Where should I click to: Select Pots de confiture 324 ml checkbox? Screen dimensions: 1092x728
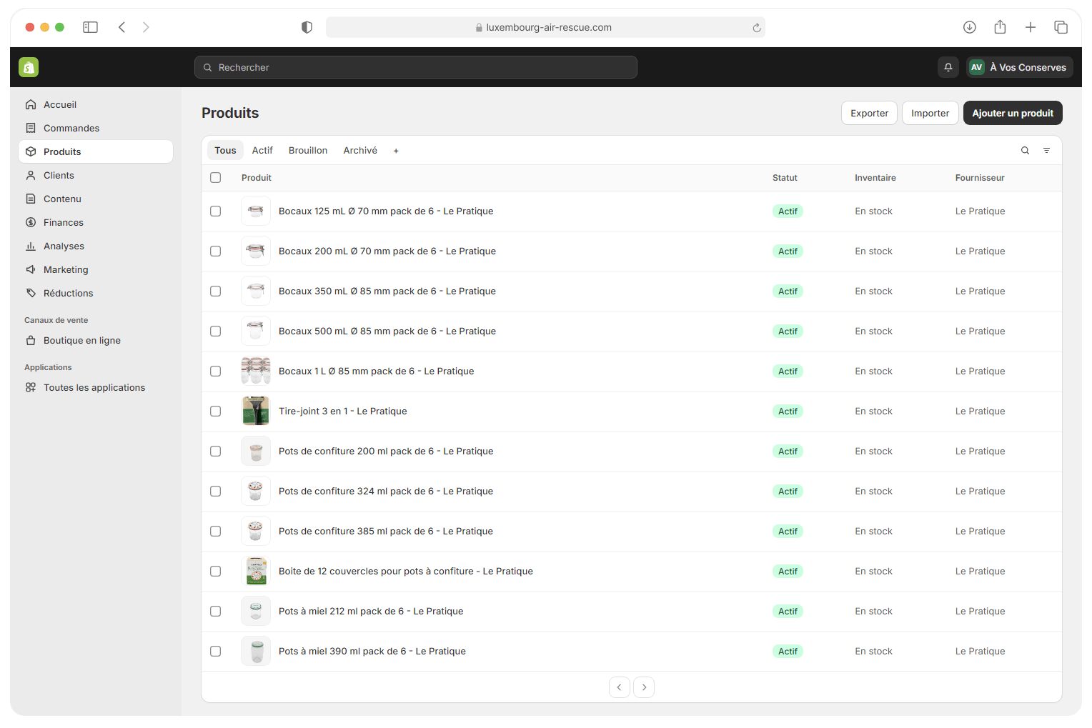pos(216,492)
